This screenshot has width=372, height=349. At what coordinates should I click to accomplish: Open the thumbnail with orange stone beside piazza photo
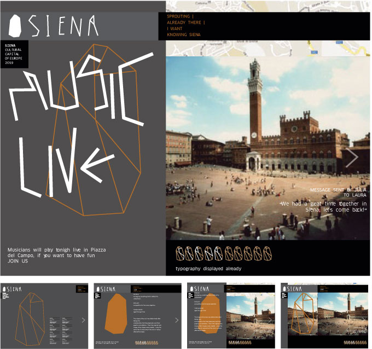231,315
